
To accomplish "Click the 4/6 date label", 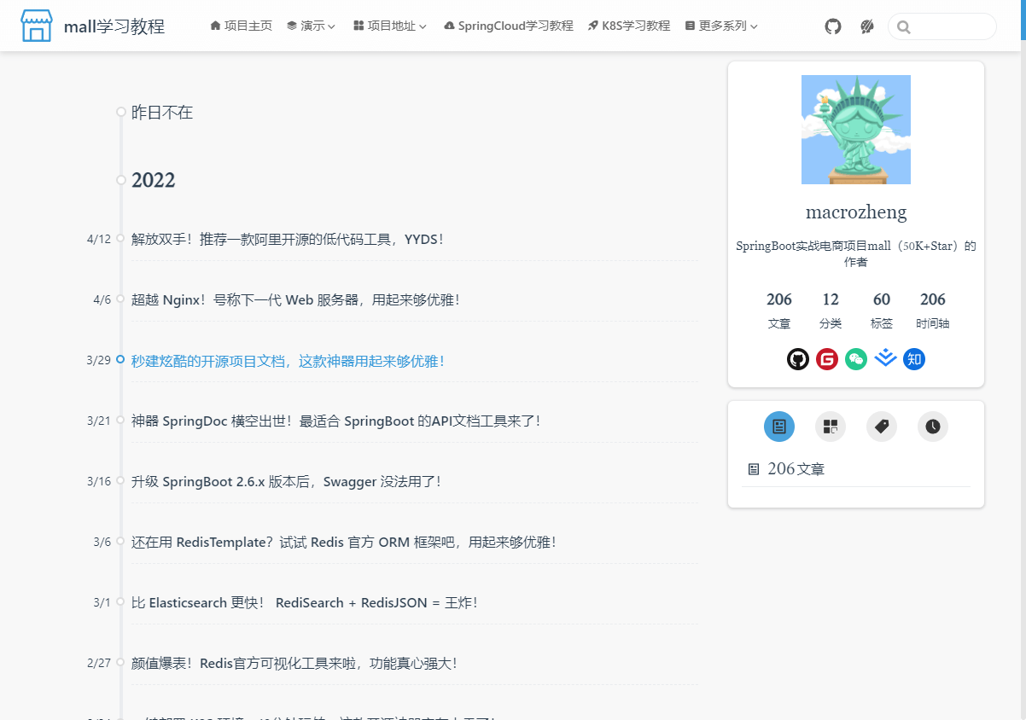I will tap(102, 299).
